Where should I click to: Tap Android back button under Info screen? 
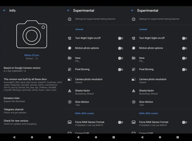point(14,137)
